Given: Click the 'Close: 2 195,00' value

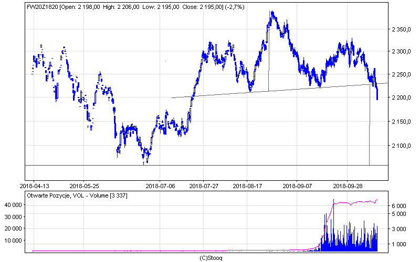Looking at the screenshot, I should click(x=202, y=7).
